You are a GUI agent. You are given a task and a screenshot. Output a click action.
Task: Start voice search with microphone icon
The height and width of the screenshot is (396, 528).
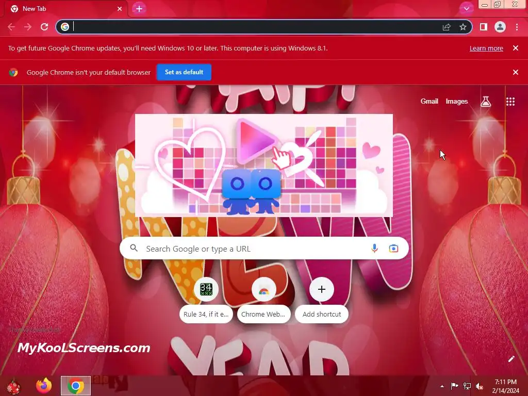pyautogui.click(x=374, y=249)
